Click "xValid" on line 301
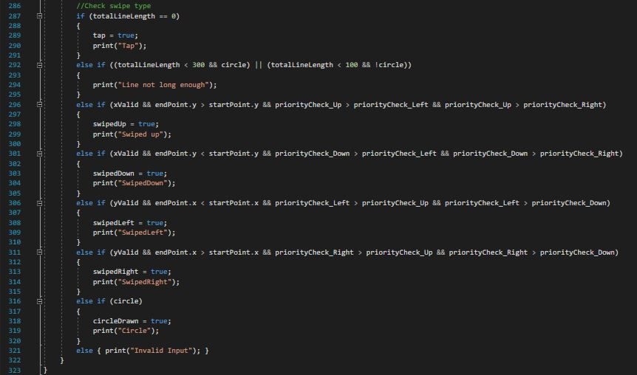 [x=126, y=154]
